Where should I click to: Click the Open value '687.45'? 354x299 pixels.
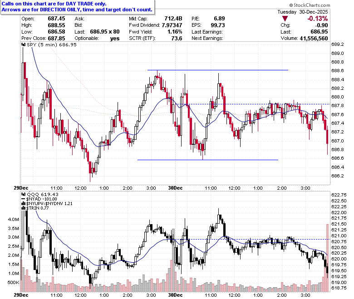click(x=56, y=19)
